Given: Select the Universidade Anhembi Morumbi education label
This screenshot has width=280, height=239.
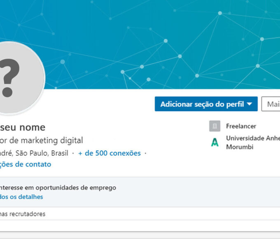Looking at the screenshot, I should coord(252,138).
